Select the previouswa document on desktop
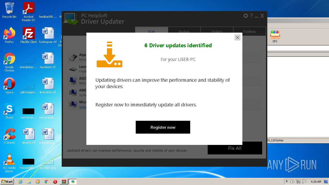 (x=48, y=111)
